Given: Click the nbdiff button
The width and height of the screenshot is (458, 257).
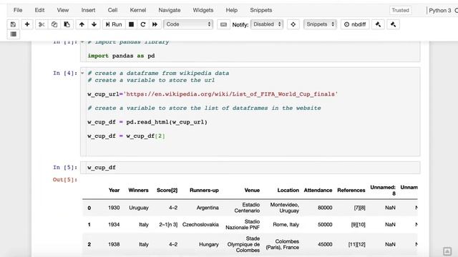Looking at the screenshot, I should [x=355, y=24].
